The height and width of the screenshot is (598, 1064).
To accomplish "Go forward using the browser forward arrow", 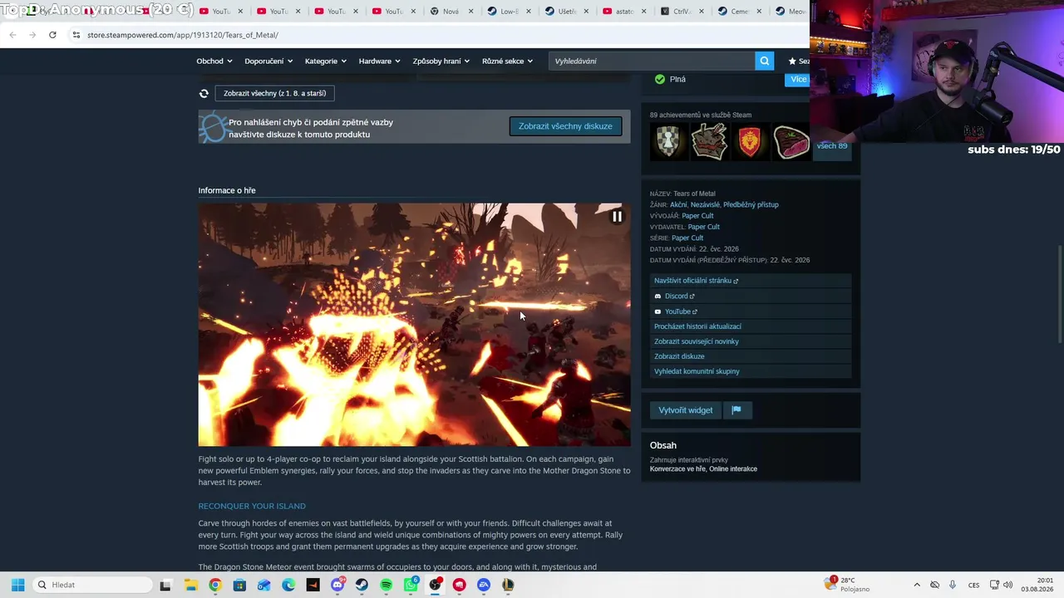I will [32, 35].
